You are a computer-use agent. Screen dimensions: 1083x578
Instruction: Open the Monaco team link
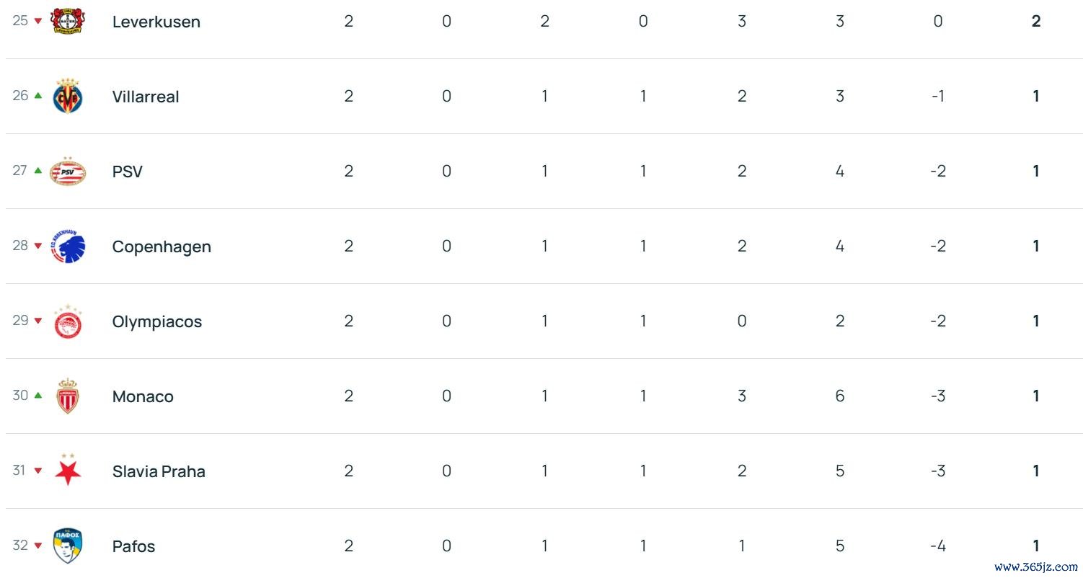coord(143,396)
